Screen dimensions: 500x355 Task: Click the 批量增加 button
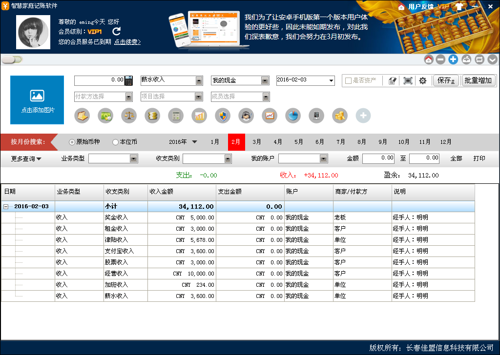pos(479,80)
